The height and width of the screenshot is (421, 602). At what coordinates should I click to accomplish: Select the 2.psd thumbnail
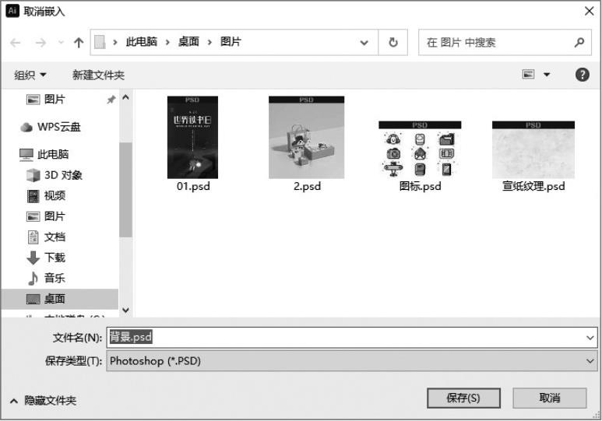coord(306,138)
